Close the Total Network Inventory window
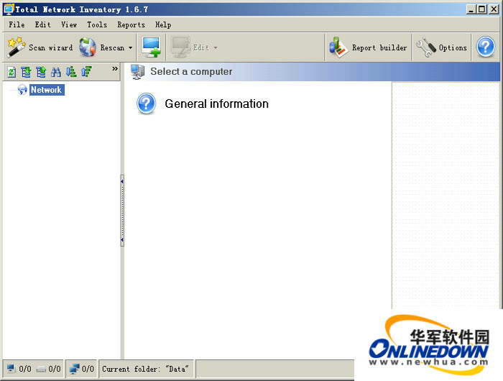 click(493, 9)
